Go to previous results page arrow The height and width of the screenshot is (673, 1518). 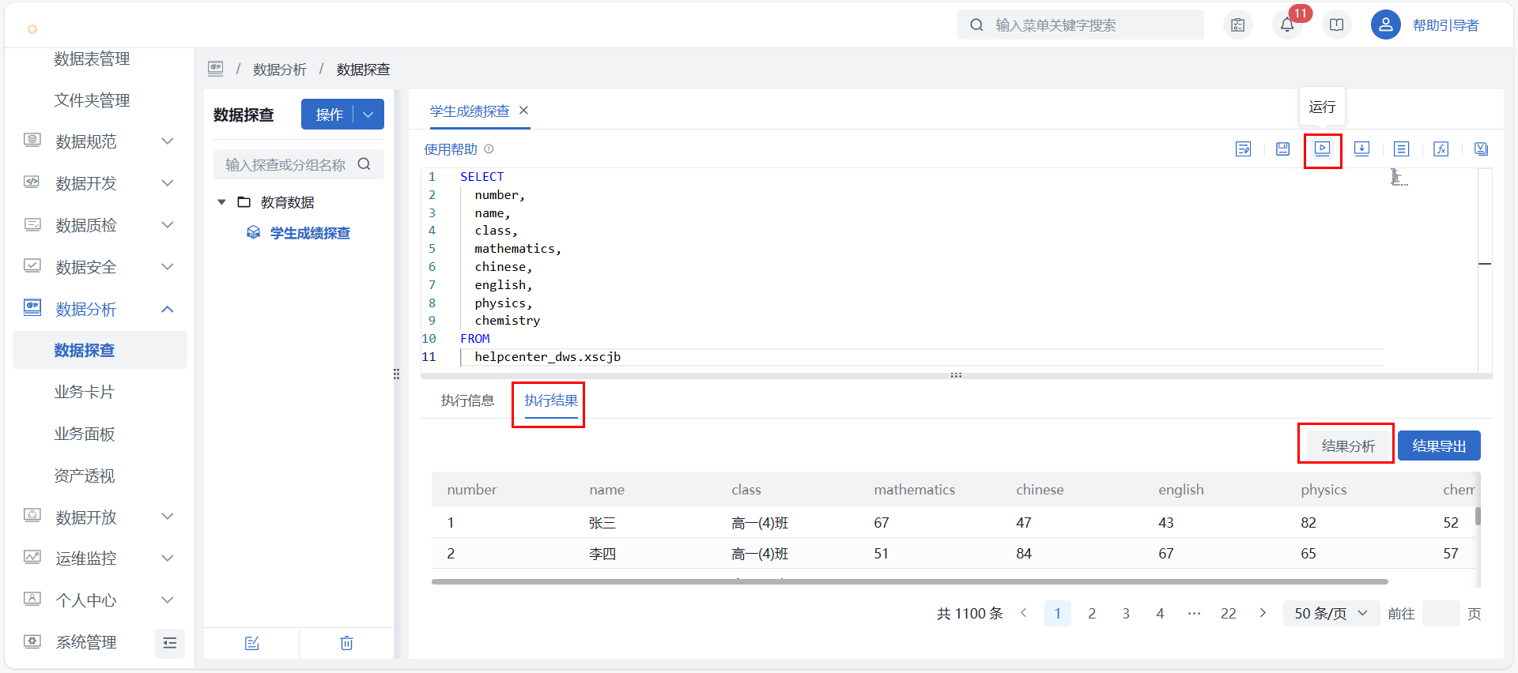click(1023, 613)
